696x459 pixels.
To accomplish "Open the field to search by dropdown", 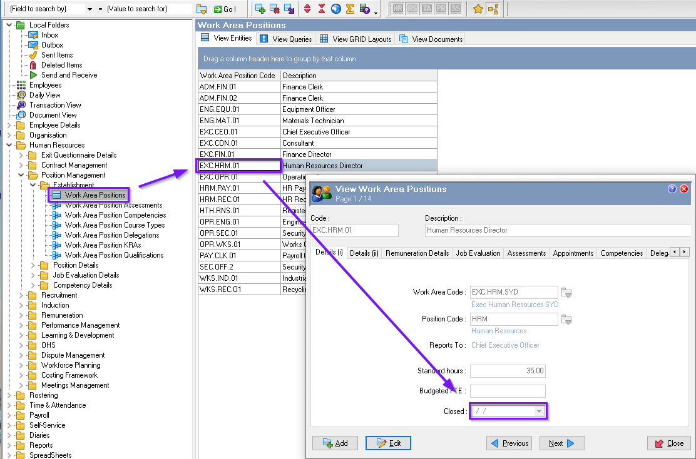I will click(90, 9).
